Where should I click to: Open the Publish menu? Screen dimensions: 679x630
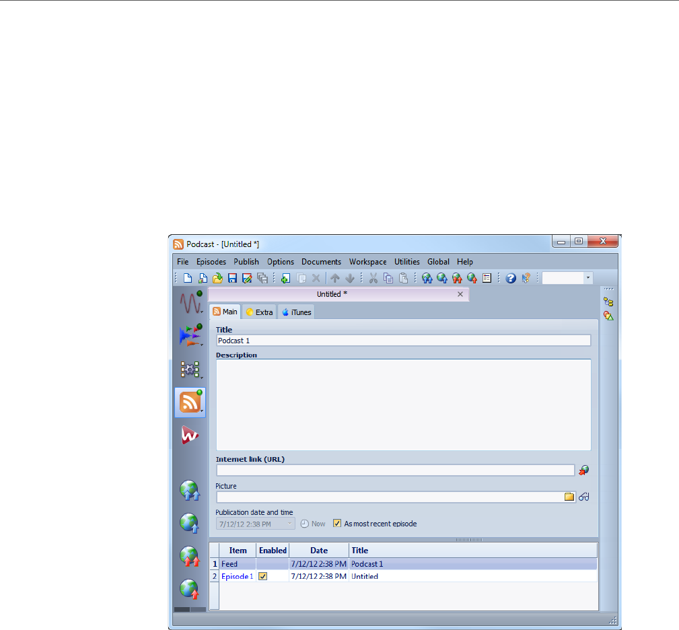[x=246, y=262]
